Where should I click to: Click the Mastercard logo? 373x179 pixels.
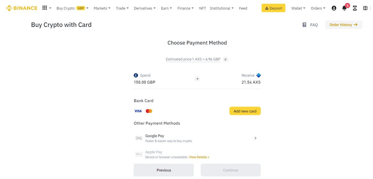point(149,111)
